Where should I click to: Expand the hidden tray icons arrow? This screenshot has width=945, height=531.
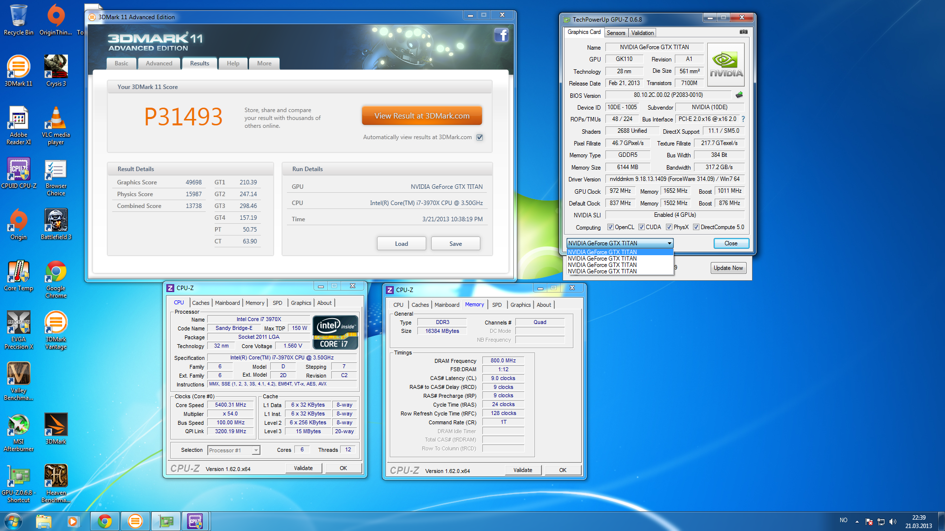point(857,522)
